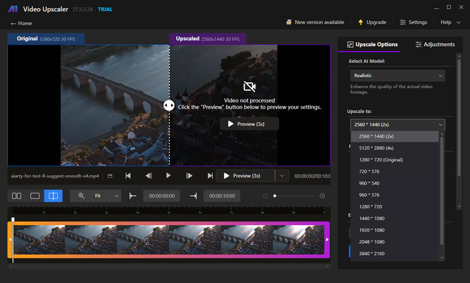Click the timeline playhead marker
Viewport: 470px width, 283px height.
[13, 220]
